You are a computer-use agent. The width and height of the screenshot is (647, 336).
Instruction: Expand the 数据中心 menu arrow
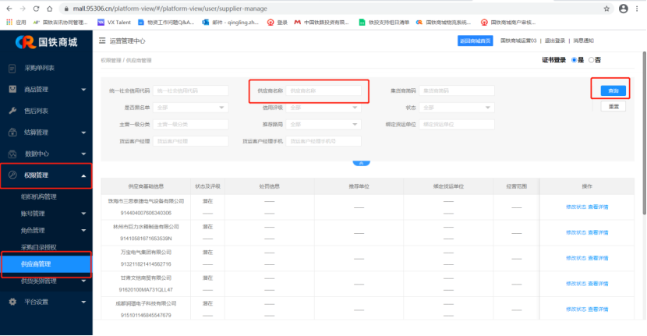(x=83, y=154)
